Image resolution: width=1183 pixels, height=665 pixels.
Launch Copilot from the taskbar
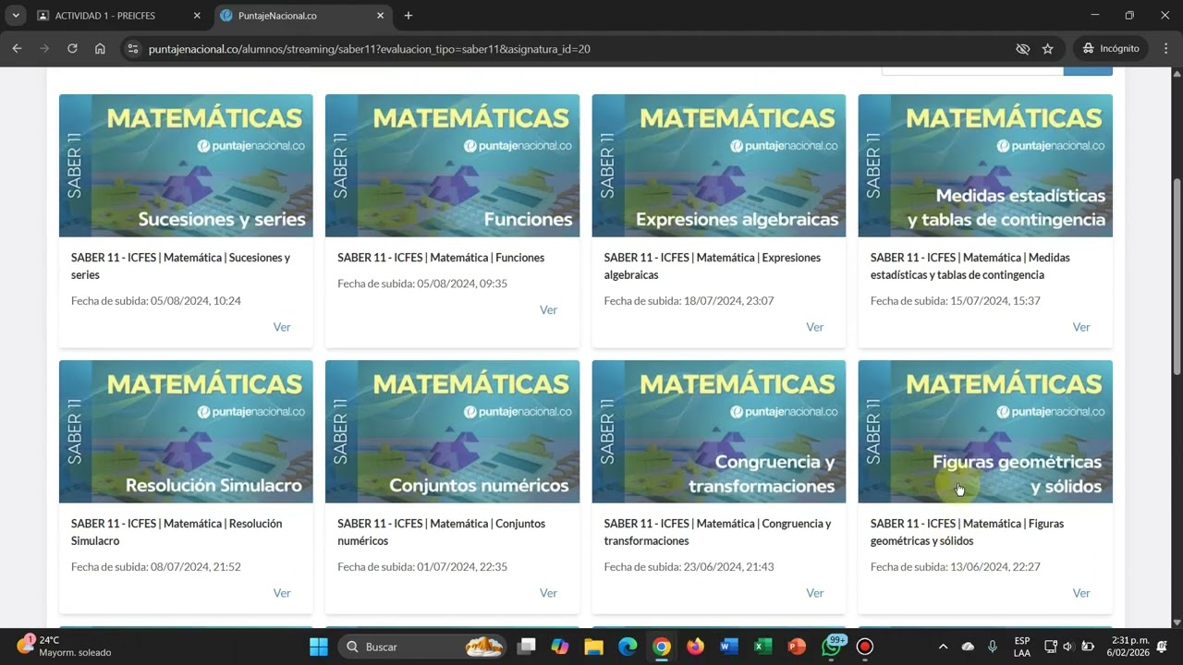pos(560,647)
